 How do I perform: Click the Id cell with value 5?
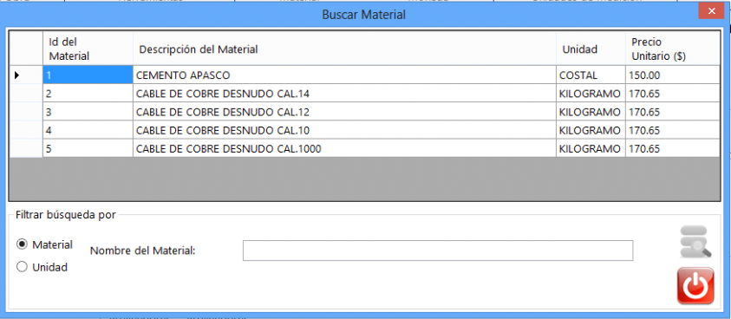tap(88, 148)
